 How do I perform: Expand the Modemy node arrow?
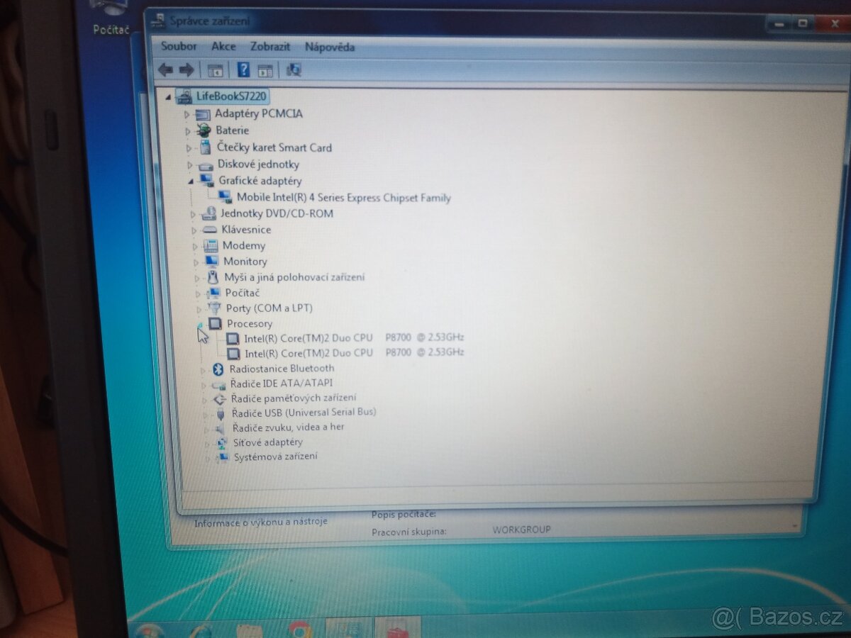click(196, 247)
